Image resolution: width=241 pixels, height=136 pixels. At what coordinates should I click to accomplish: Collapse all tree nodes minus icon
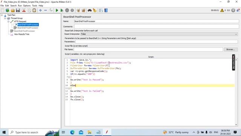click(x=46, y=10)
